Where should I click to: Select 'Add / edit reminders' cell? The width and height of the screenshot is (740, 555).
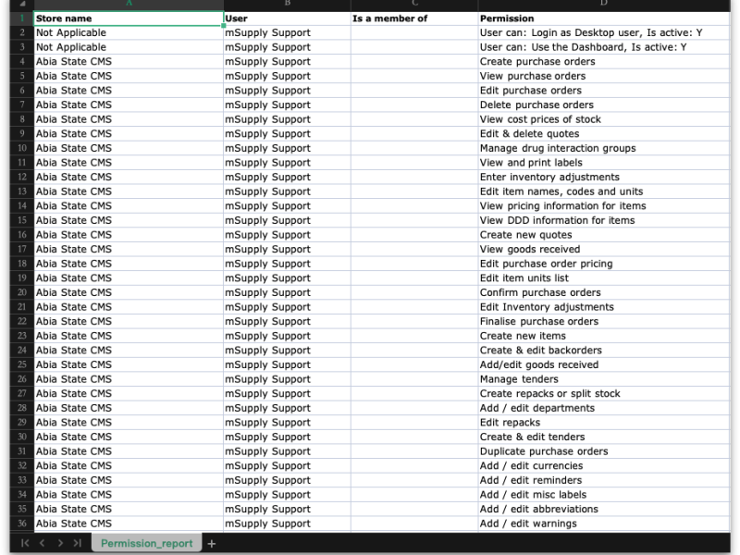(x=604, y=480)
